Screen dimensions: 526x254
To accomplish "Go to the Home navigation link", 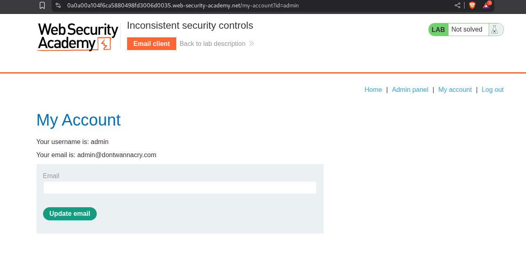I will point(373,89).
